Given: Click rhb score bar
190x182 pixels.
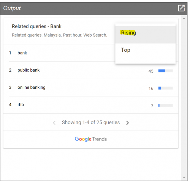Looking at the screenshot, I should click(x=165, y=105).
